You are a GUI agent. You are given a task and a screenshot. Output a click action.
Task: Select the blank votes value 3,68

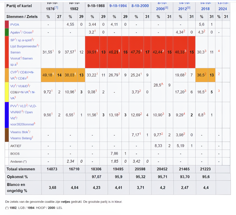pos(53,188)
